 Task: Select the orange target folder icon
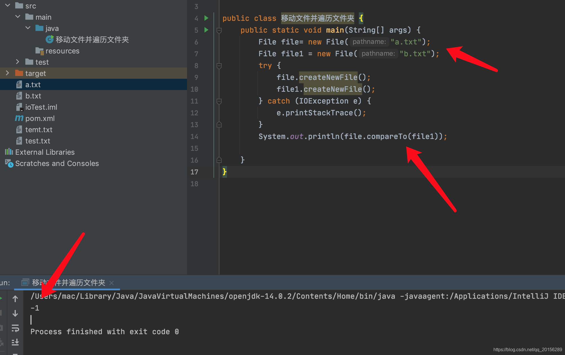(x=19, y=73)
